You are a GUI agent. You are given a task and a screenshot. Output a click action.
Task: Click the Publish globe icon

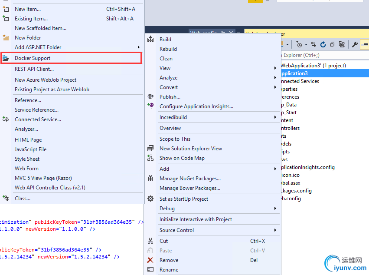point(150,96)
